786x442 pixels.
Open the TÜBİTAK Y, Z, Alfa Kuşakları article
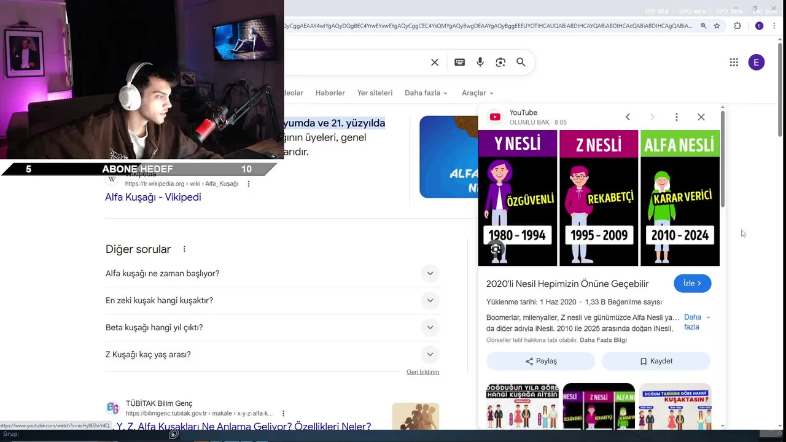click(244, 426)
